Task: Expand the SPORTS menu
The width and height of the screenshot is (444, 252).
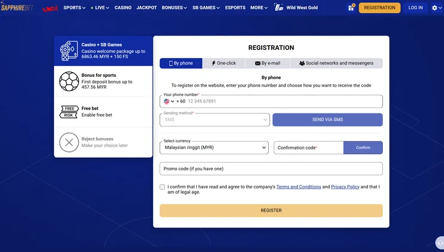Action: (x=74, y=8)
